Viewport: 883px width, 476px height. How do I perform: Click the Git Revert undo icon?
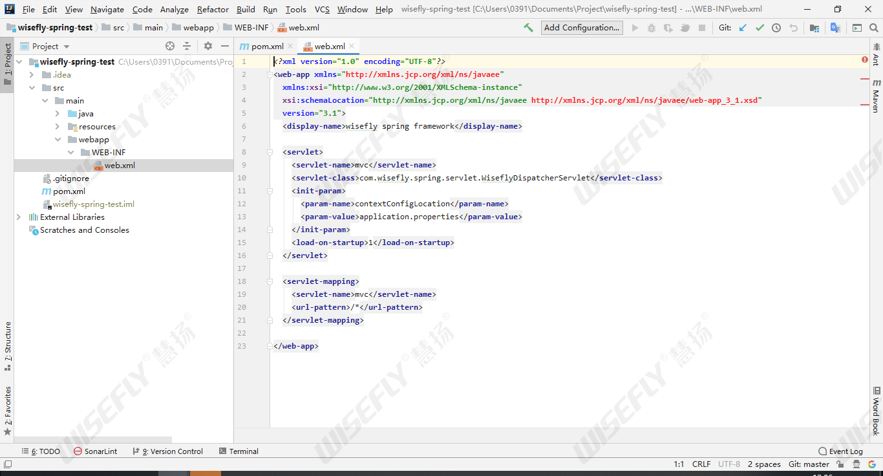793,28
